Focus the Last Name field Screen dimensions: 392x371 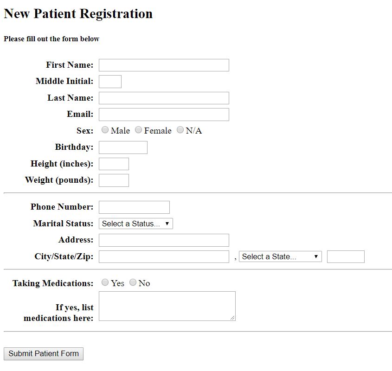(164, 98)
